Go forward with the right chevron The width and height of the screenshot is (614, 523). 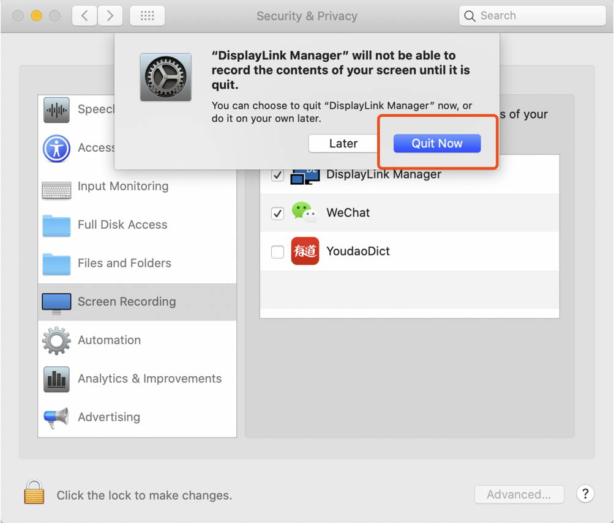click(x=110, y=16)
